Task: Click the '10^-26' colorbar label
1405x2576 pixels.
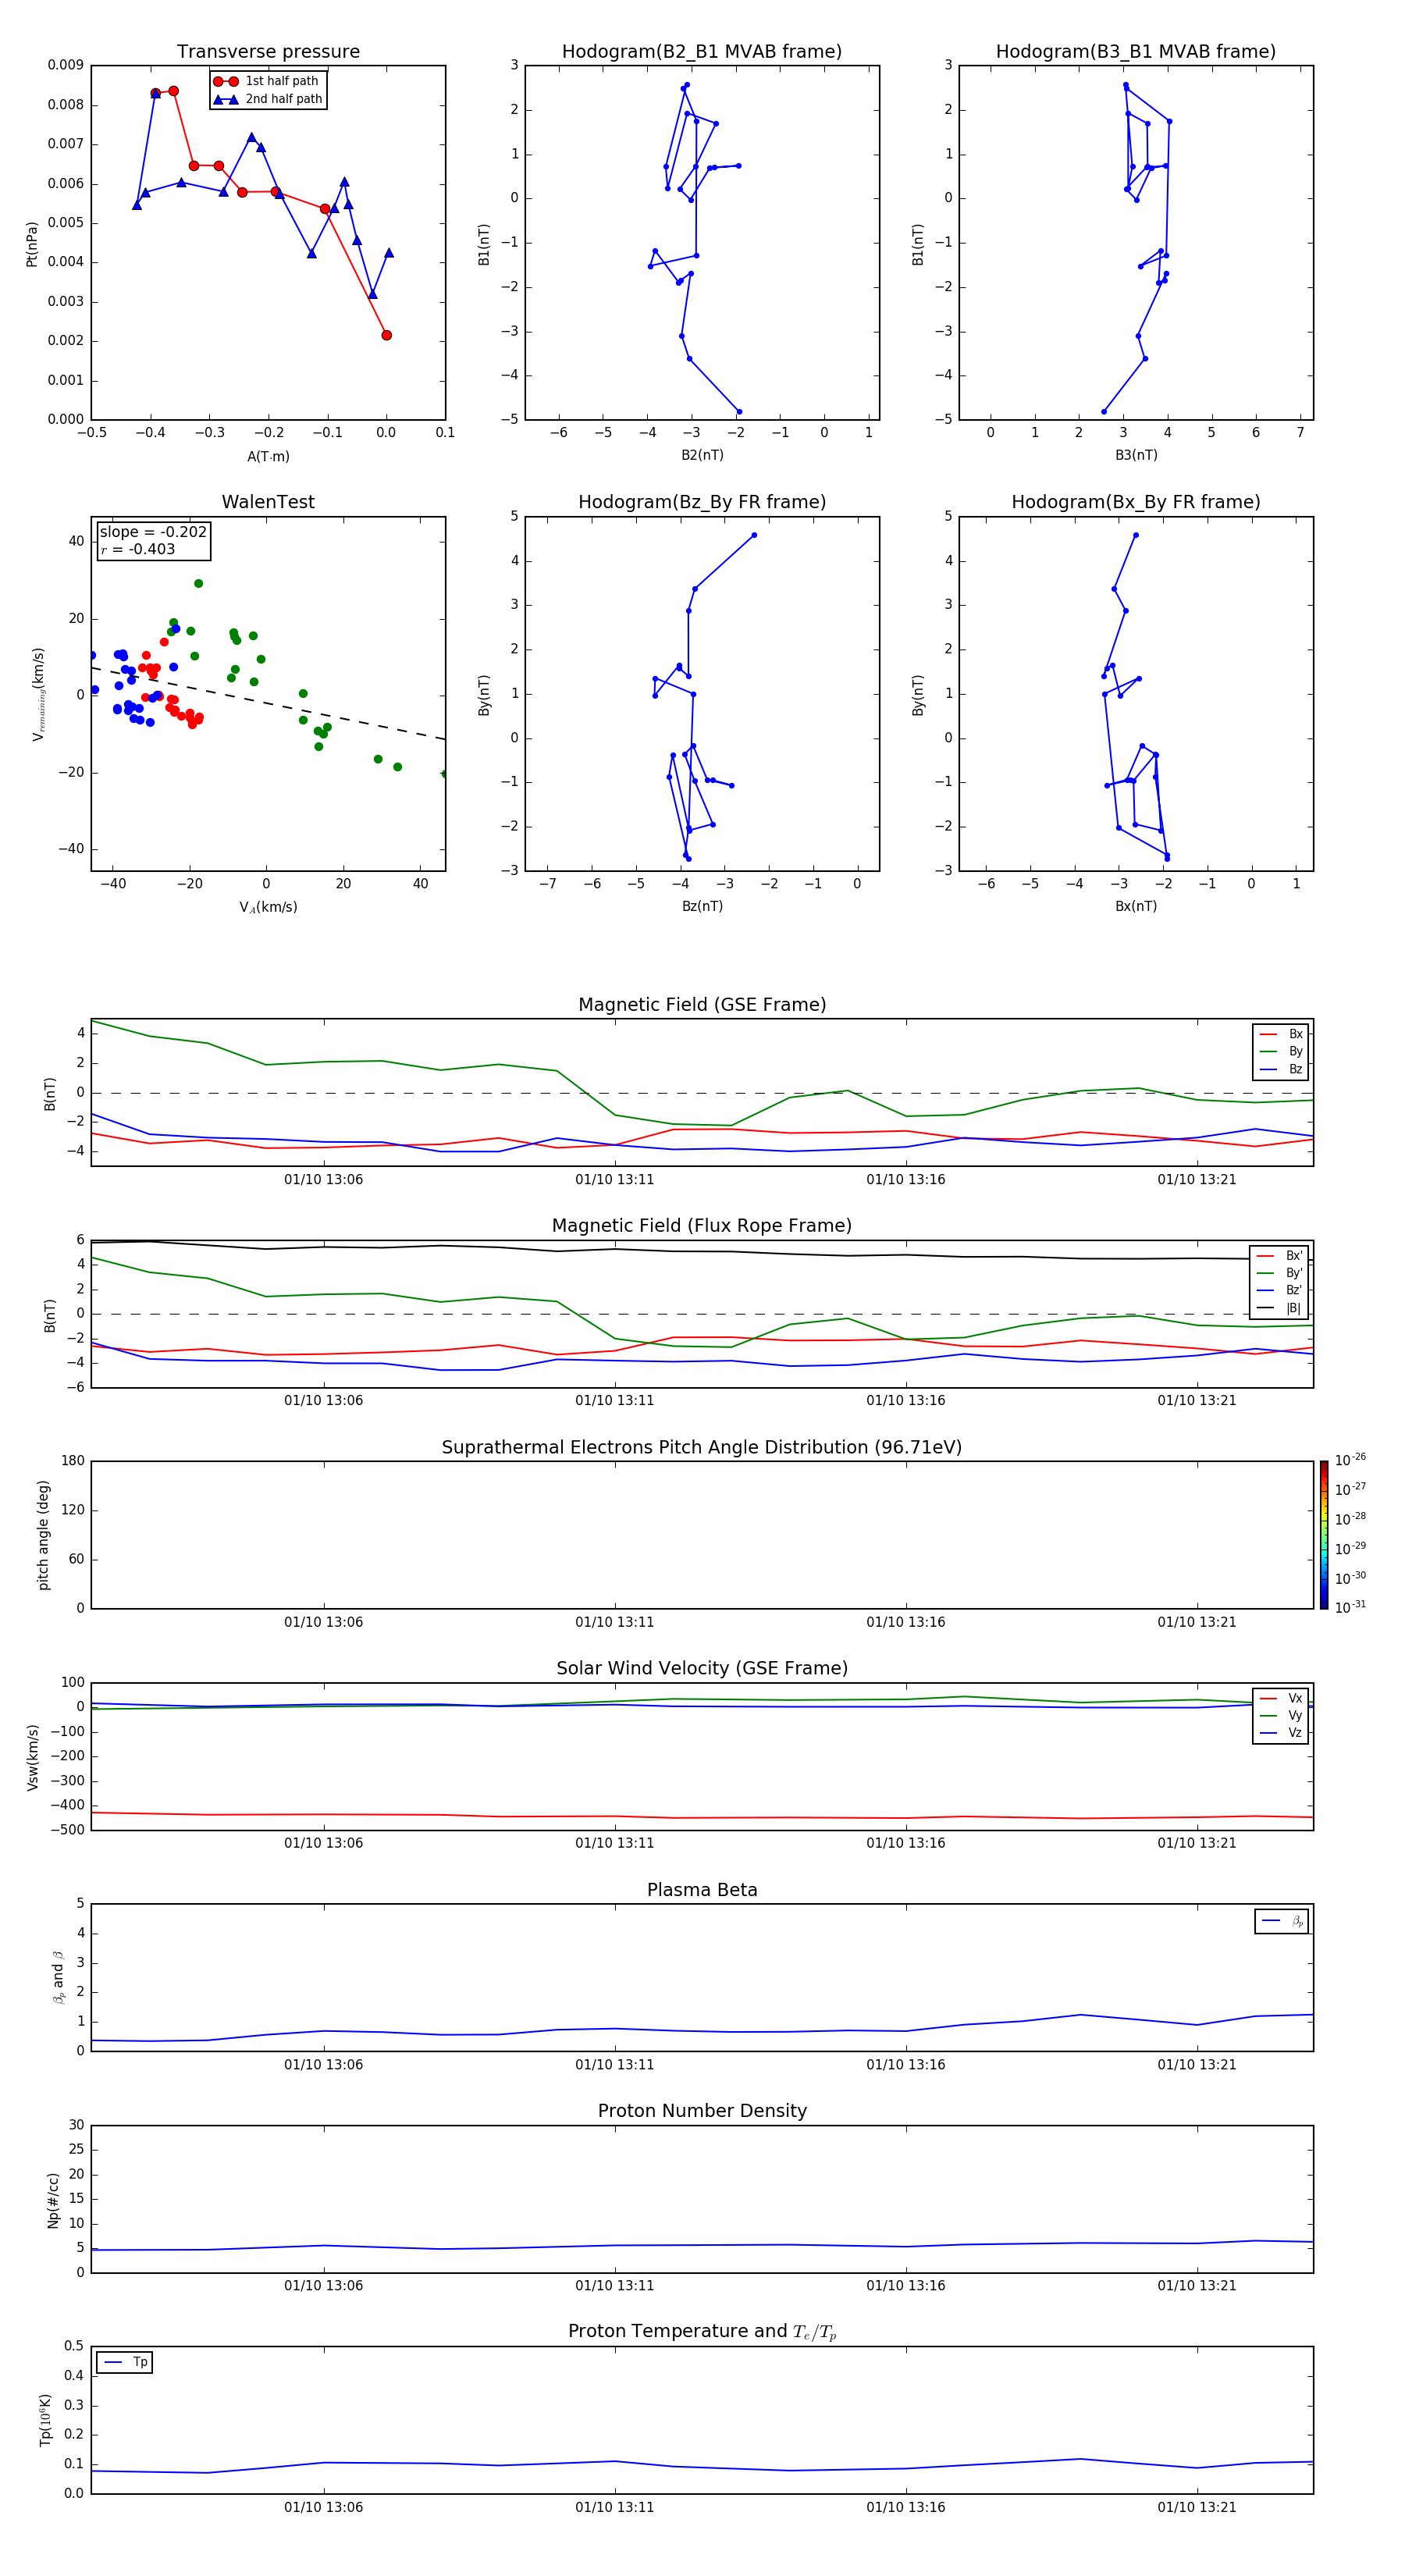Action: click(1350, 1460)
